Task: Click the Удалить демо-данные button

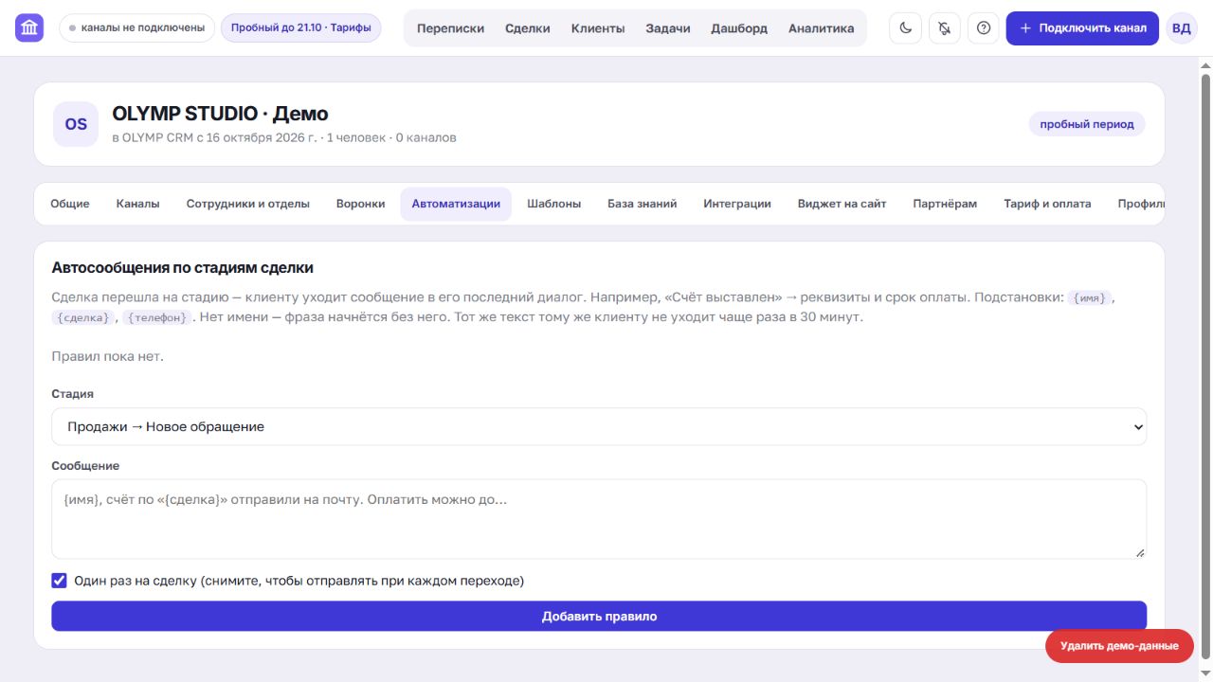Action: coord(1119,646)
